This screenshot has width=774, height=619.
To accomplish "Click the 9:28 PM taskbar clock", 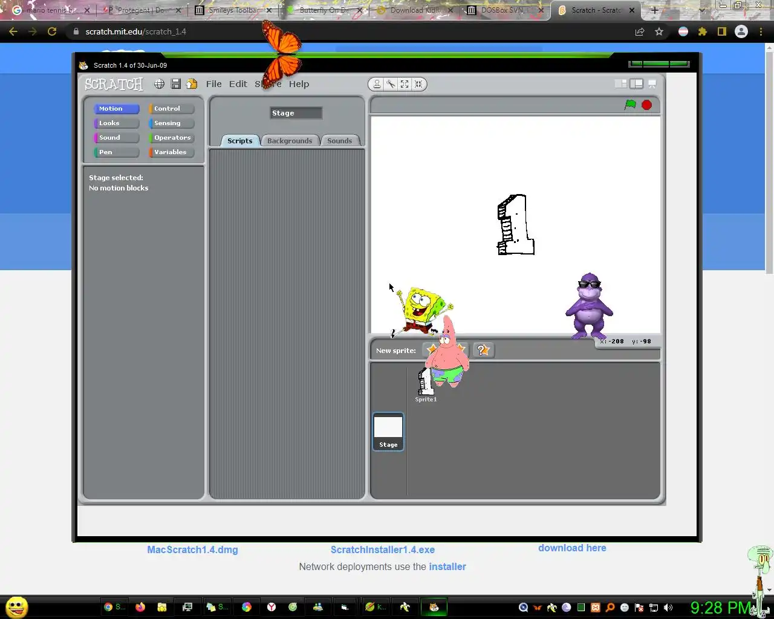I will click(x=721, y=607).
